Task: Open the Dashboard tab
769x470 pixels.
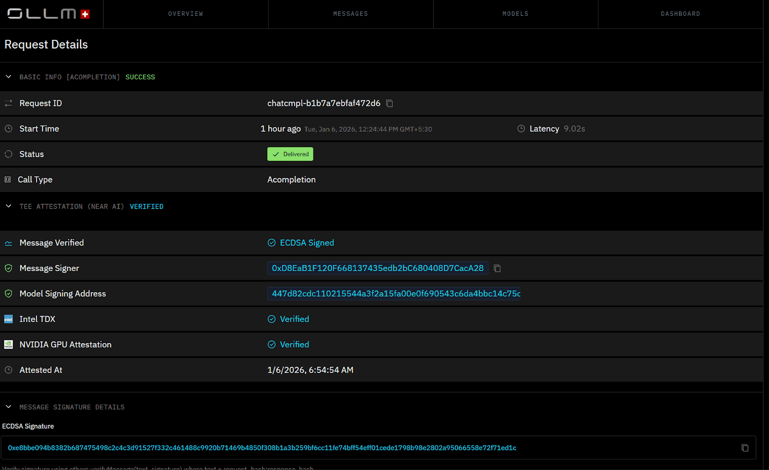Action: [x=680, y=14]
